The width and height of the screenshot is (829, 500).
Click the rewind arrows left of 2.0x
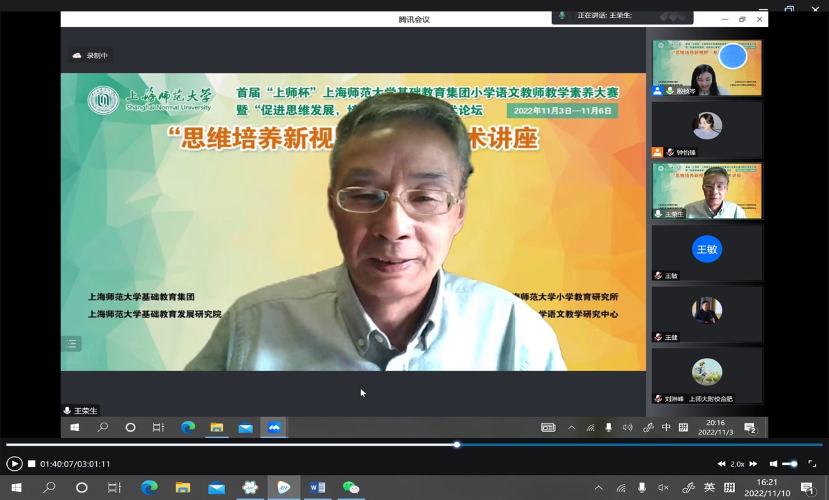(x=721, y=464)
